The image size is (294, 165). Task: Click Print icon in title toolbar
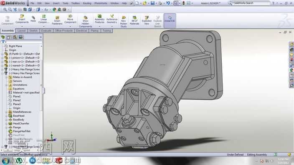pyautogui.click(x=160, y=3)
